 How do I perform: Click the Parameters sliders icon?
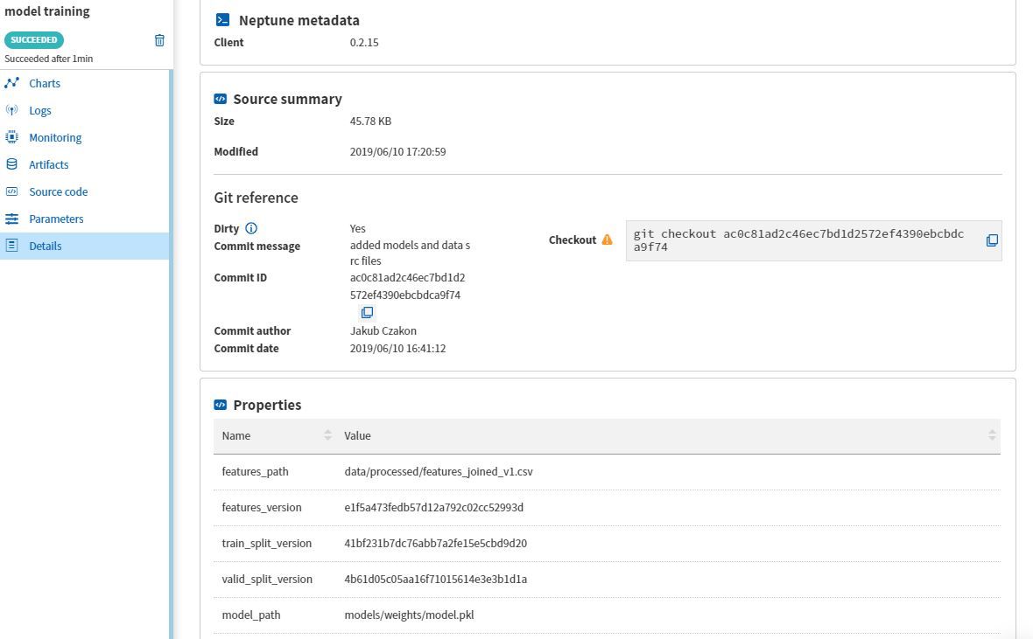12,219
